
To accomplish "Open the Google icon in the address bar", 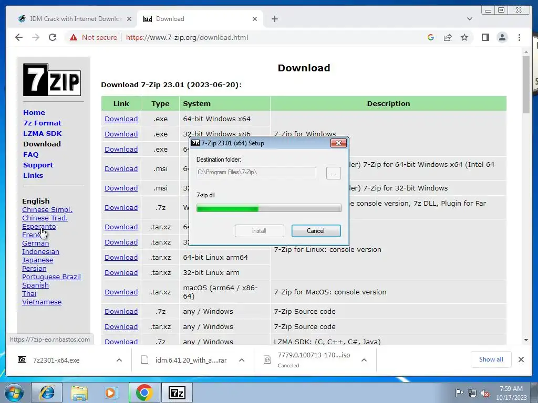I will tap(431, 37).
